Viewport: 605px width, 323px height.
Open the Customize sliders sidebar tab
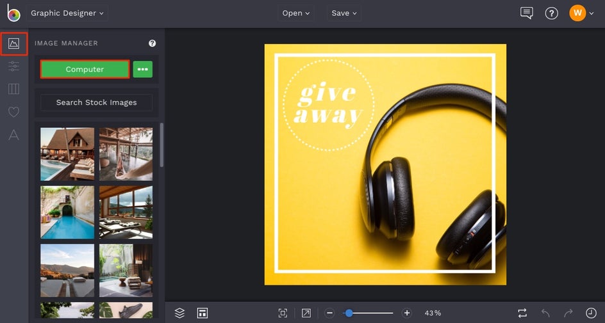(13, 67)
